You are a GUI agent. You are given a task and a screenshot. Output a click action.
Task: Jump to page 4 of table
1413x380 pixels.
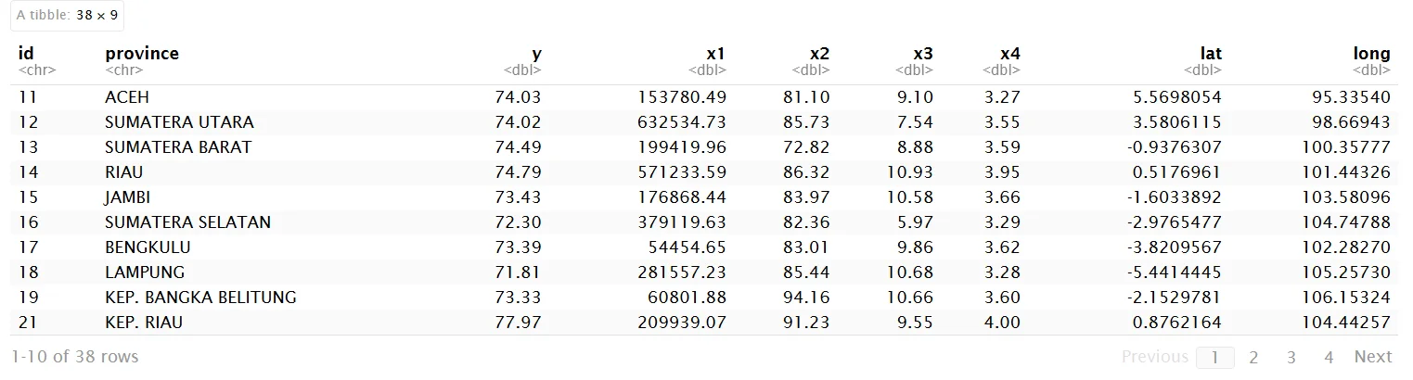(x=1329, y=357)
